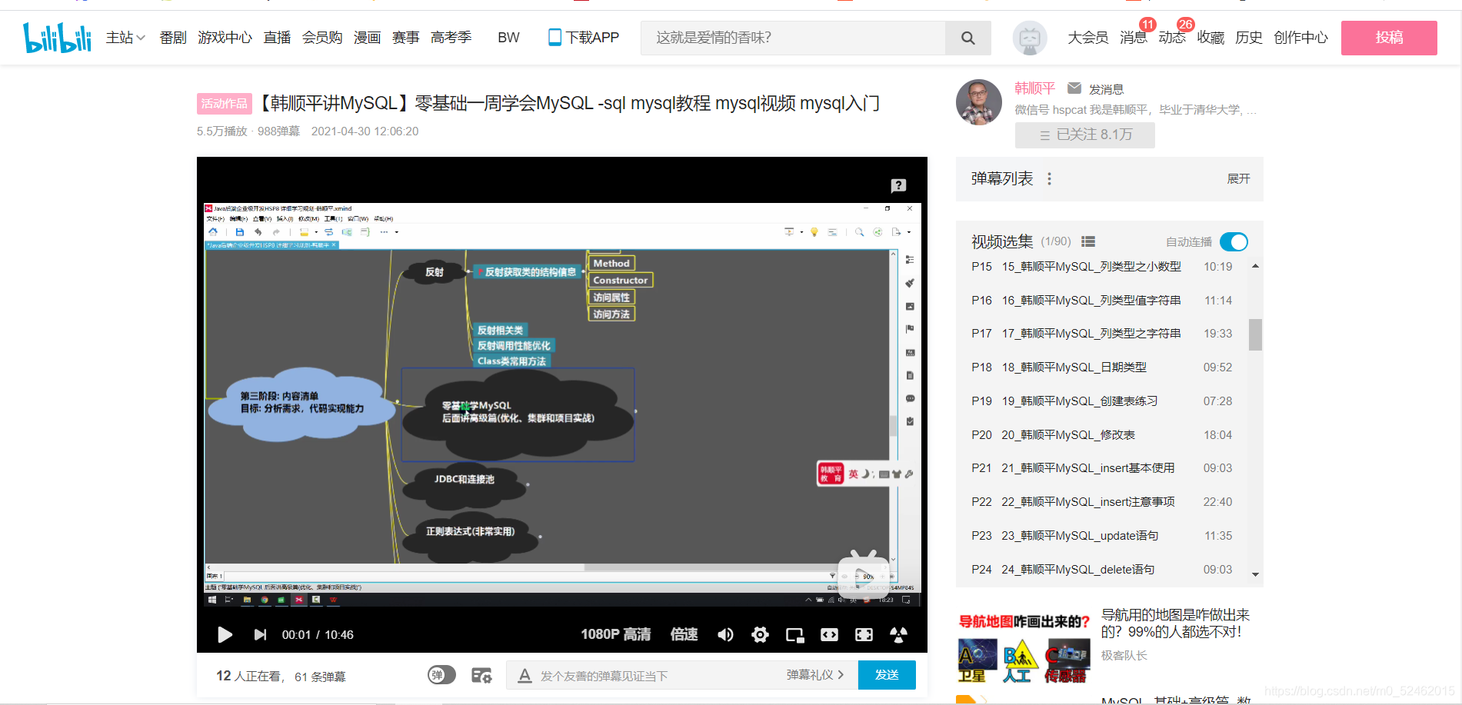
Task: Toggle the 弹幕 danmaku display switch
Action: [441, 675]
